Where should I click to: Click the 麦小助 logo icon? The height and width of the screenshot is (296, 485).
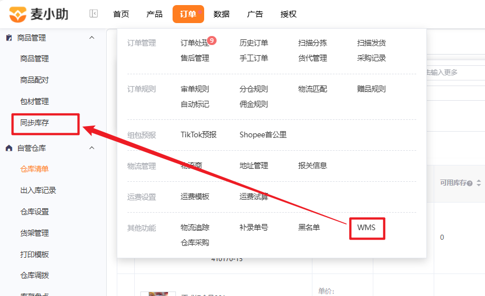17,14
